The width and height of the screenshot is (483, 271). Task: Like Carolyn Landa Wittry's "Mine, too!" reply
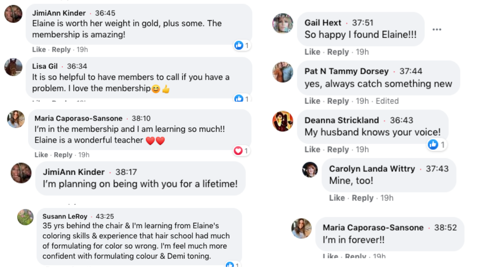pyautogui.click(x=337, y=198)
